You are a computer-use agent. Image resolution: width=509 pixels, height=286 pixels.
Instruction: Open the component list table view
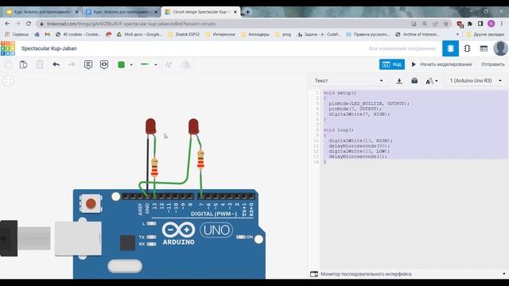[484, 48]
